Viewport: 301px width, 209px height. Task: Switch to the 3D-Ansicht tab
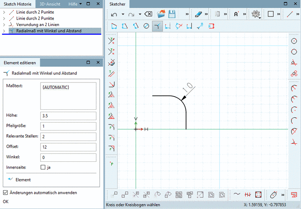pyautogui.click(x=50, y=4)
